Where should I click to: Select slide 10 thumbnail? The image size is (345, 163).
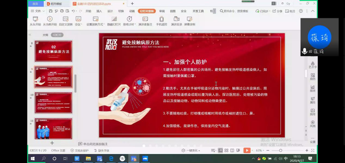(x=53, y=103)
